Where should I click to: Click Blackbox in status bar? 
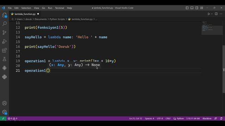(207, 118)
